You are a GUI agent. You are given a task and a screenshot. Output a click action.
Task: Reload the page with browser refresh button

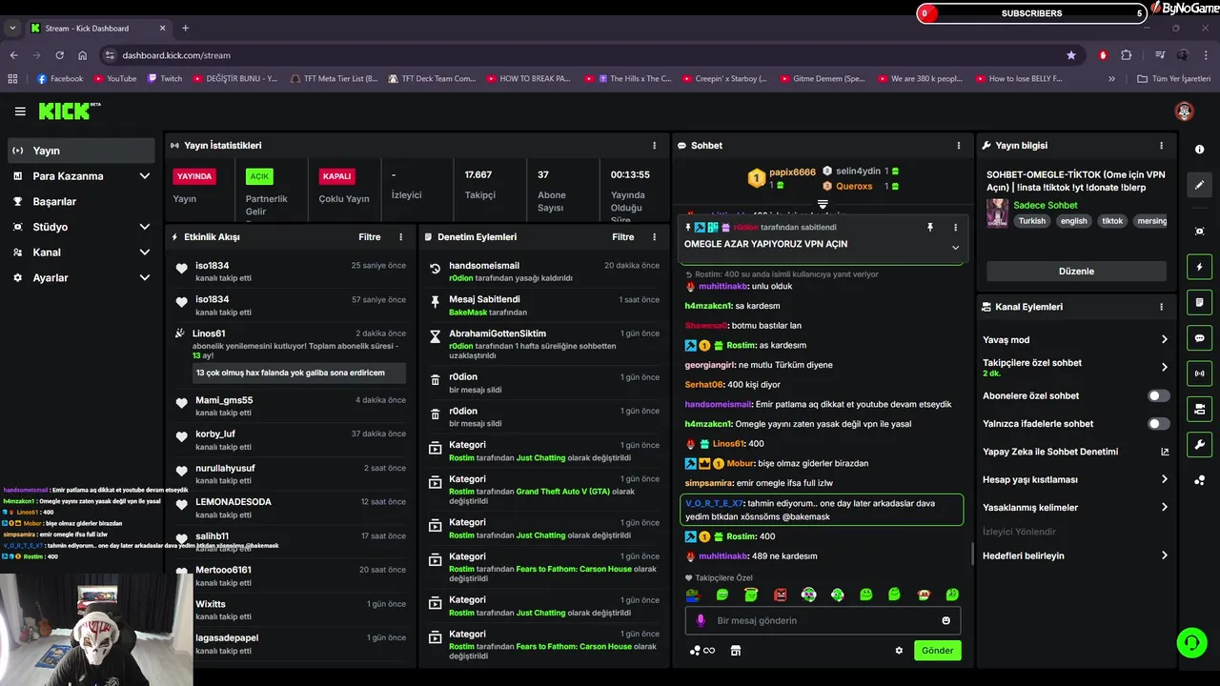point(59,55)
